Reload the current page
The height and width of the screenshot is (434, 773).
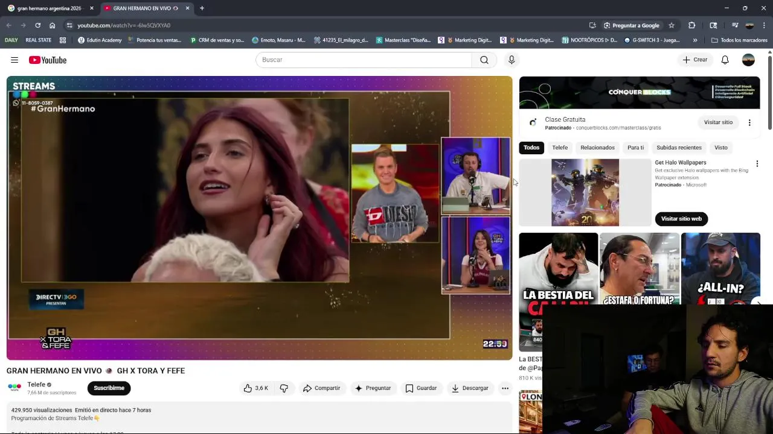click(37, 25)
